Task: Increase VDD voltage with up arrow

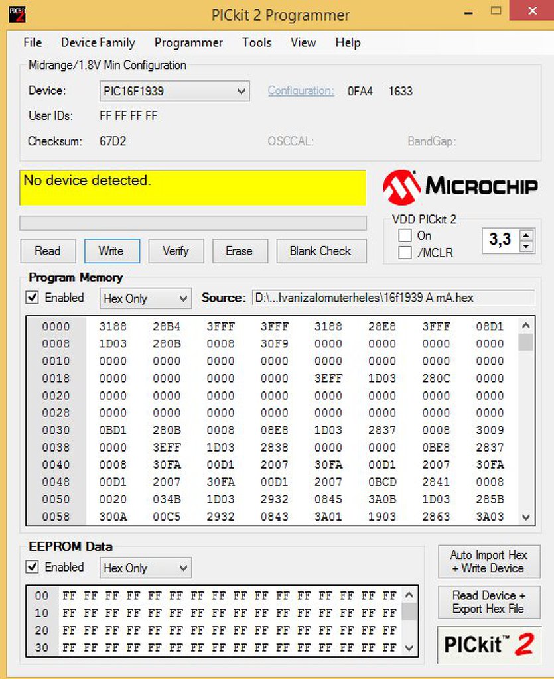Action: pos(526,235)
